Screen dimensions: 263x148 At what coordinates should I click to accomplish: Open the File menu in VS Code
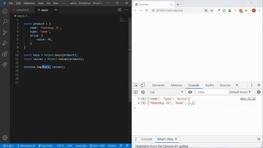tap(11, 3)
